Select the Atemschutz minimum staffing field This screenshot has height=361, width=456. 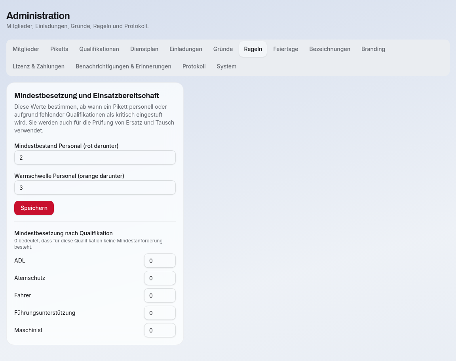pyautogui.click(x=160, y=278)
